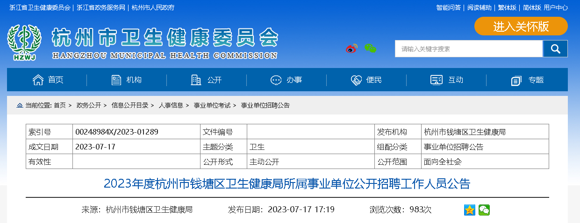Image resolution: width=580 pixels, height=223 pixels.
Task: Click the Weibo icon in the header
Action: pyautogui.click(x=351, y=48)
